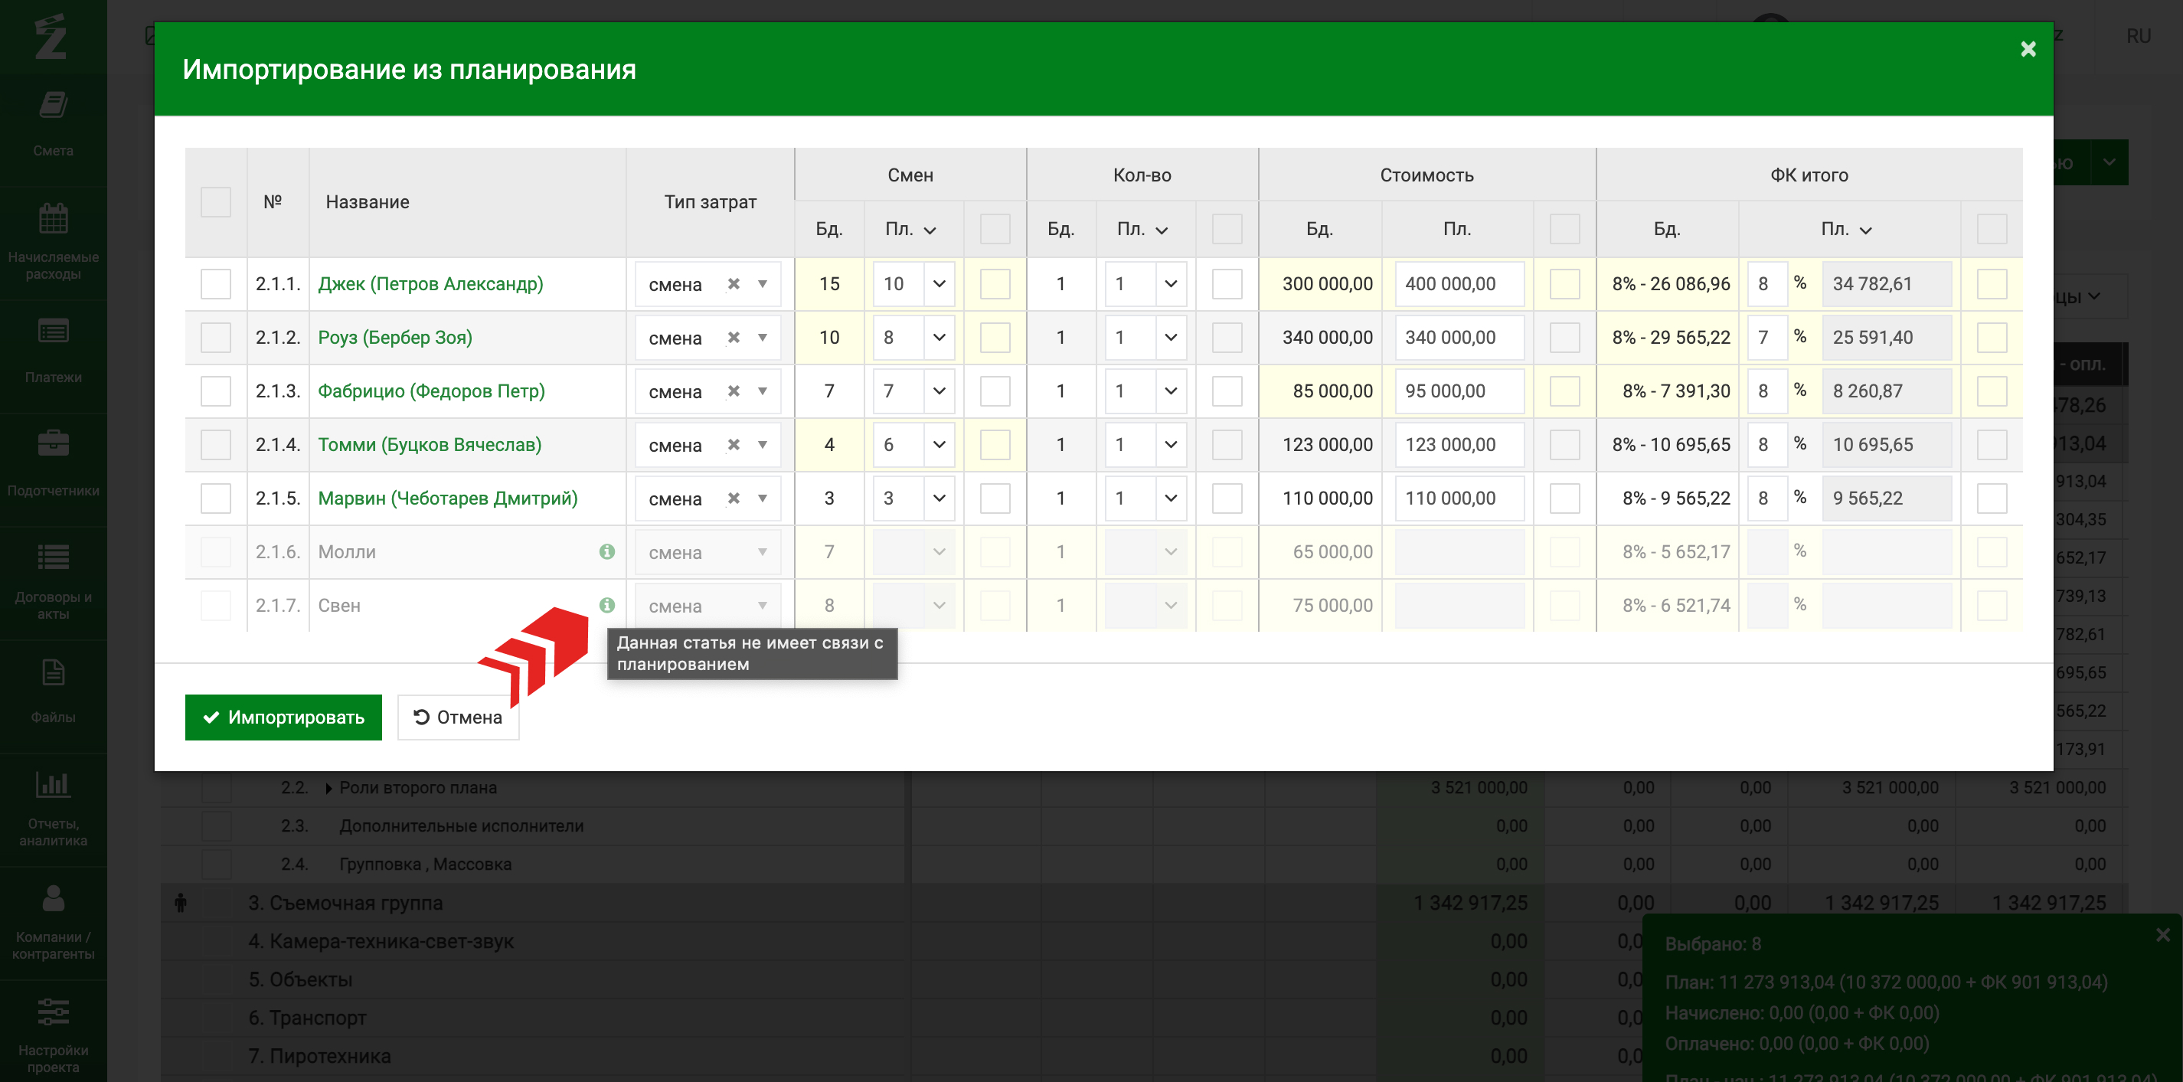Clear cost type for Роуз row

734,337
